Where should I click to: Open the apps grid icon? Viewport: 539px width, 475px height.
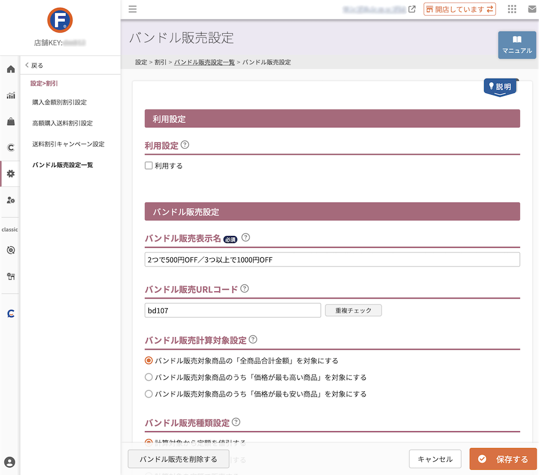pyautogui.click(x=512, y=9)
